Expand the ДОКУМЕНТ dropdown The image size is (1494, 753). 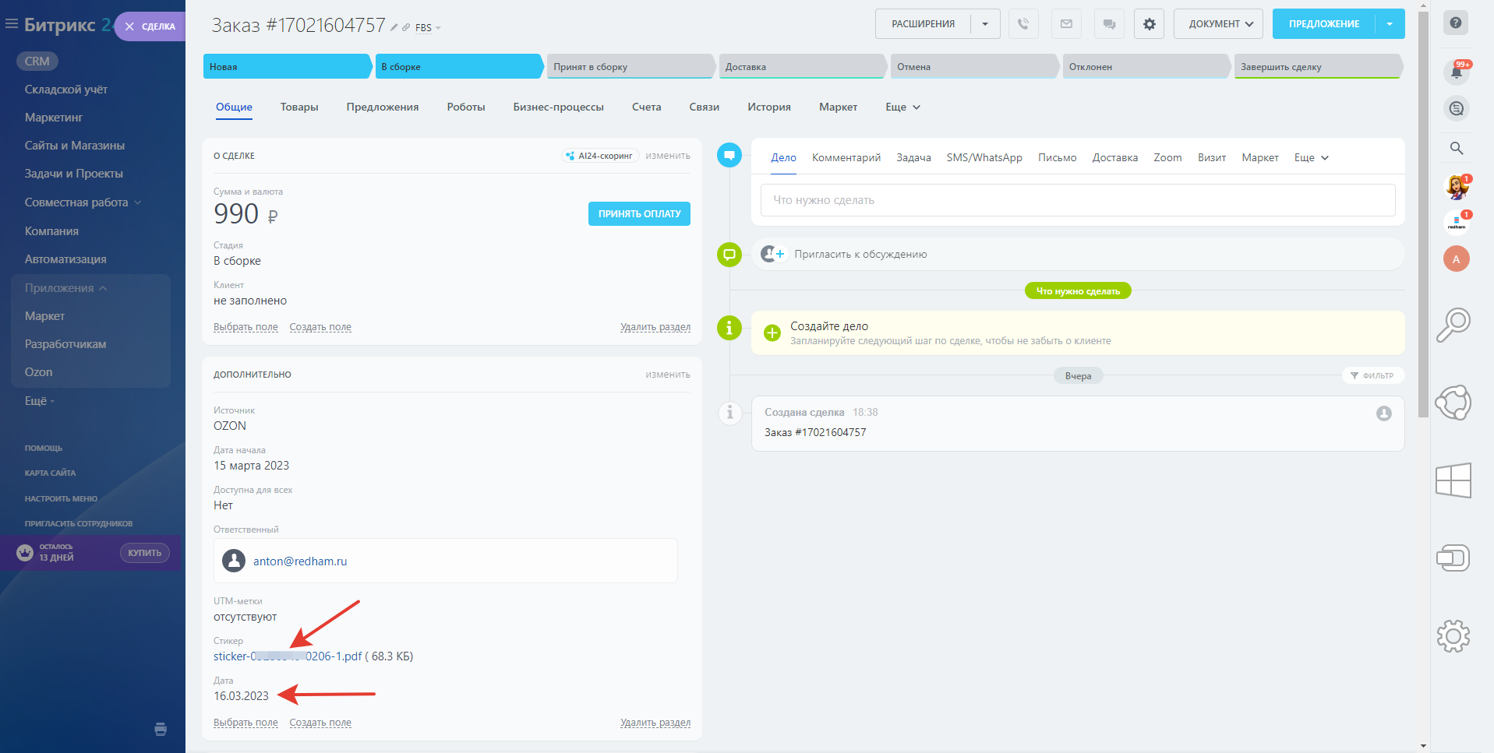1220,24
